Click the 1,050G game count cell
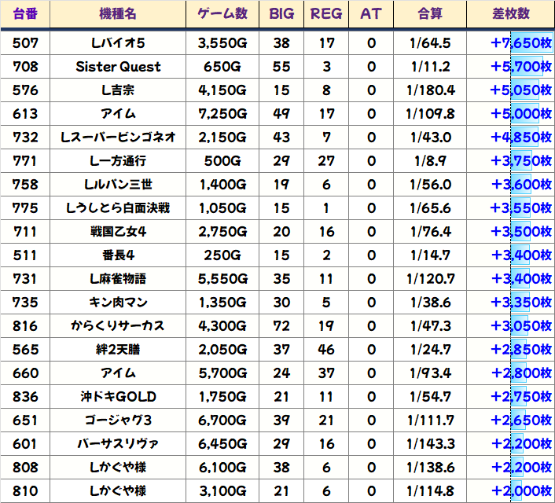This screenshot has width=555, height=503. pos(222,208)
